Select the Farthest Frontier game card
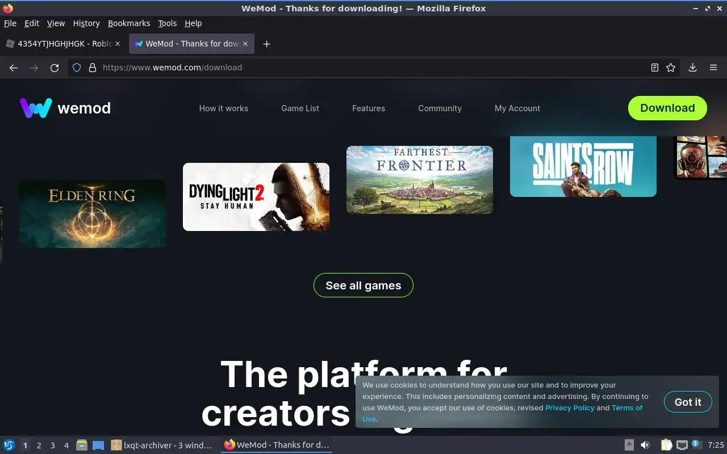 (420, 180)
